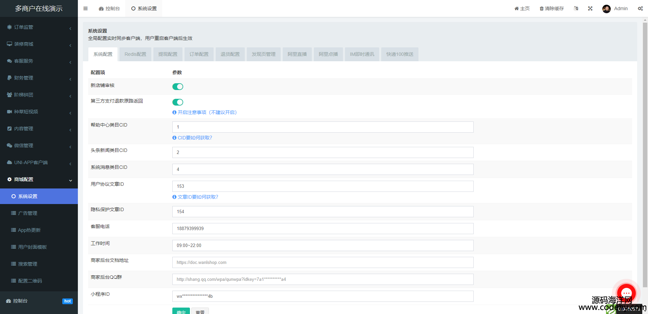Expand the 订单监管 menu arrow
This screenshot has height=314, width=648.
[x=70, y=28]
